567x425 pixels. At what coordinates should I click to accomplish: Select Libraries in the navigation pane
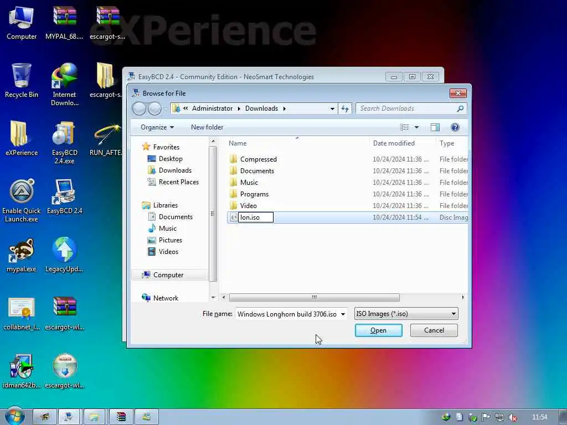[165, 205]
